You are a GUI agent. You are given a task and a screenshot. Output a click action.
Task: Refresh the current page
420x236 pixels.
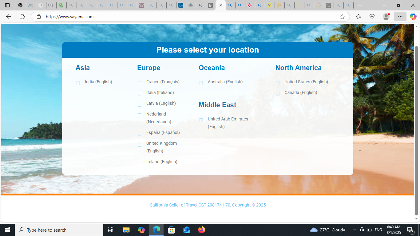click(22, 17)
